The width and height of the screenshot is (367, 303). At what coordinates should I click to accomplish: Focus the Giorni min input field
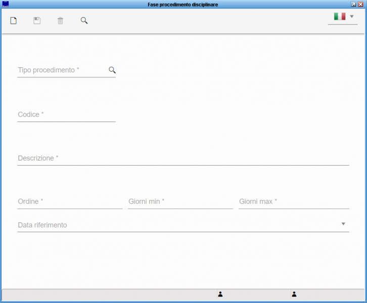click(180, 201)
